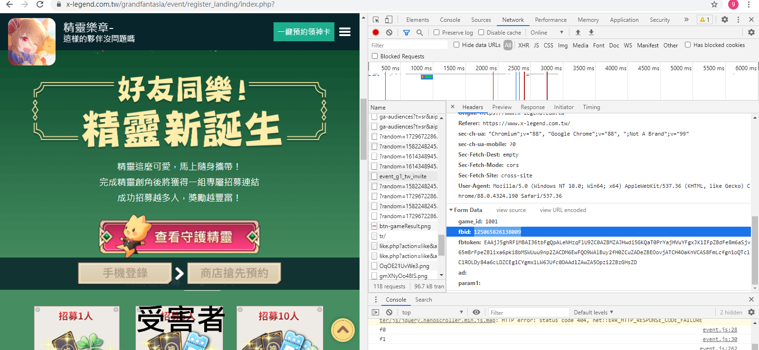Check Has blocked cookies filter
This screenshot has height=350, width=759.
[688, 45]
